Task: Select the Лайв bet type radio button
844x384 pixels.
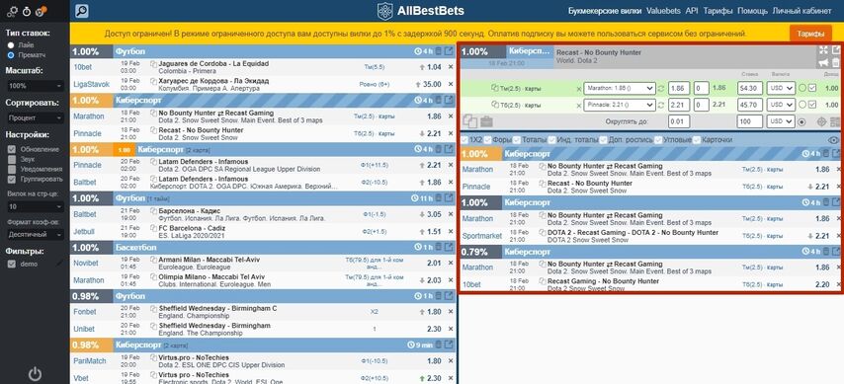Action: click(11, 45)
